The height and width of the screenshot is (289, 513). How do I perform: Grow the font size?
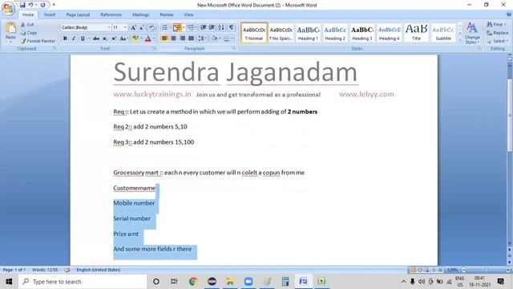pos(133,28)
